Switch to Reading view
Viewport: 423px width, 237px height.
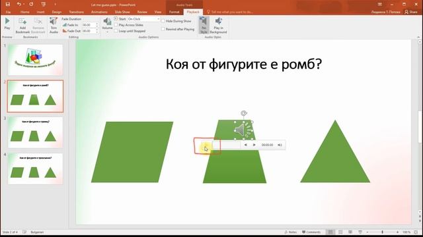tap(350, 232)
